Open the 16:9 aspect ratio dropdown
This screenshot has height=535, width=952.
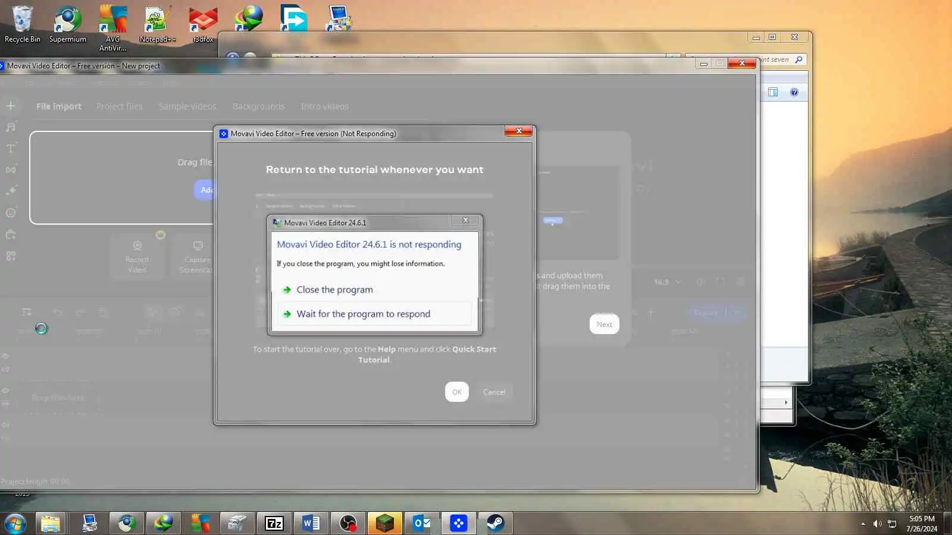pyautogui.click(x=668, y=282)
